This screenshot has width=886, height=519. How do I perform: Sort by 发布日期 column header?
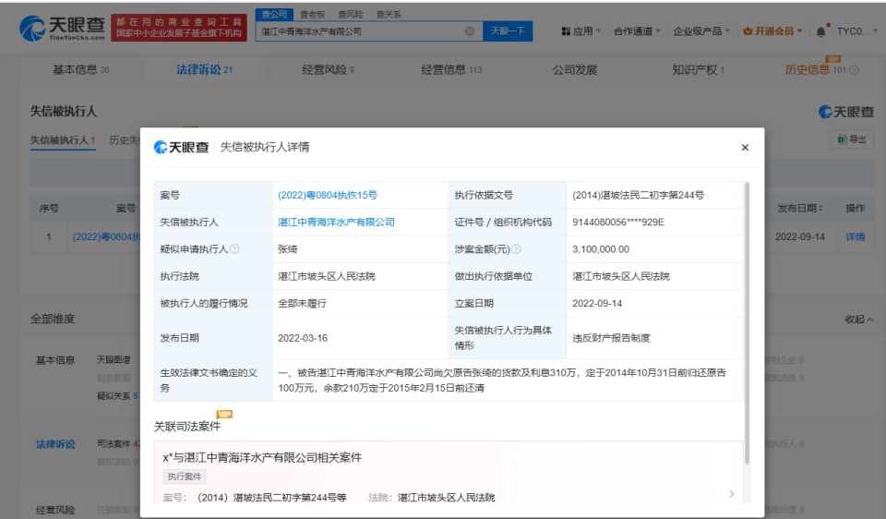[800, 209]
